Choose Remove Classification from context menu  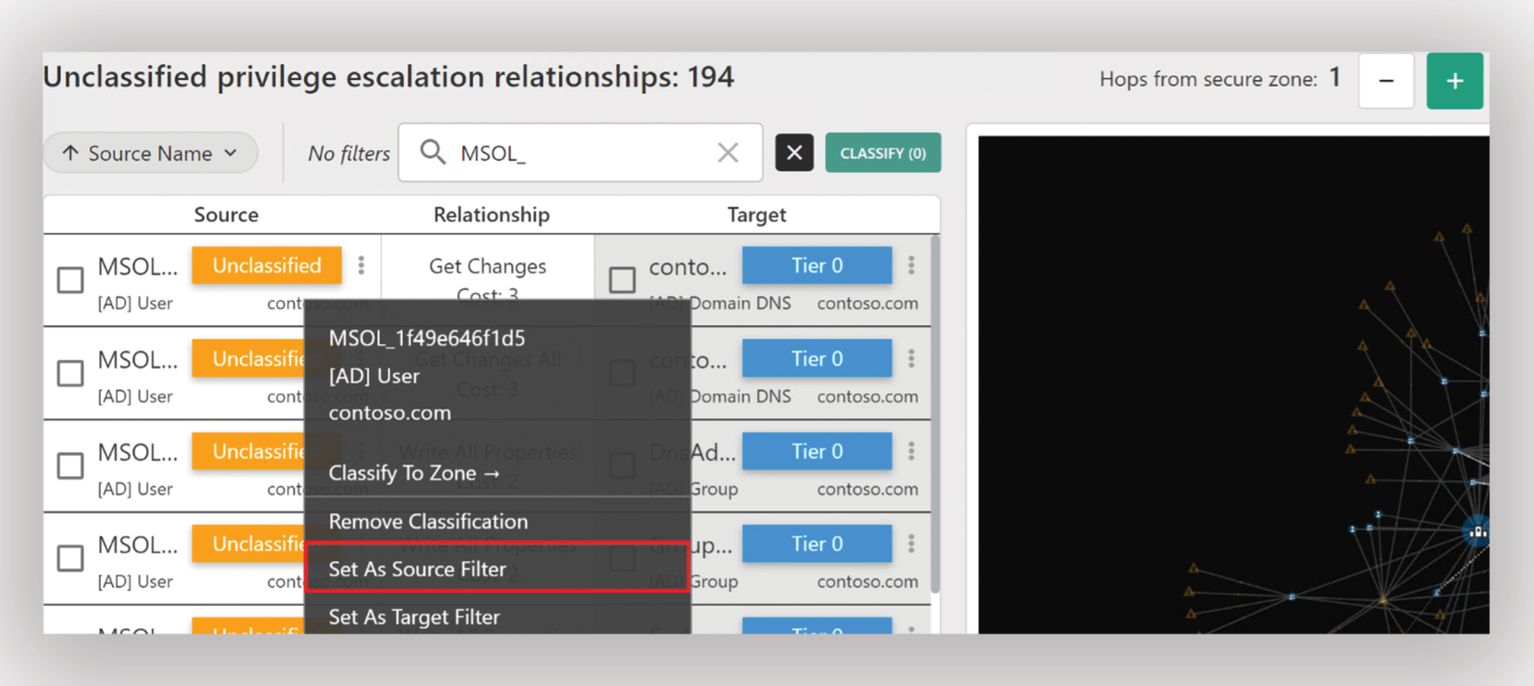point(428,521)
